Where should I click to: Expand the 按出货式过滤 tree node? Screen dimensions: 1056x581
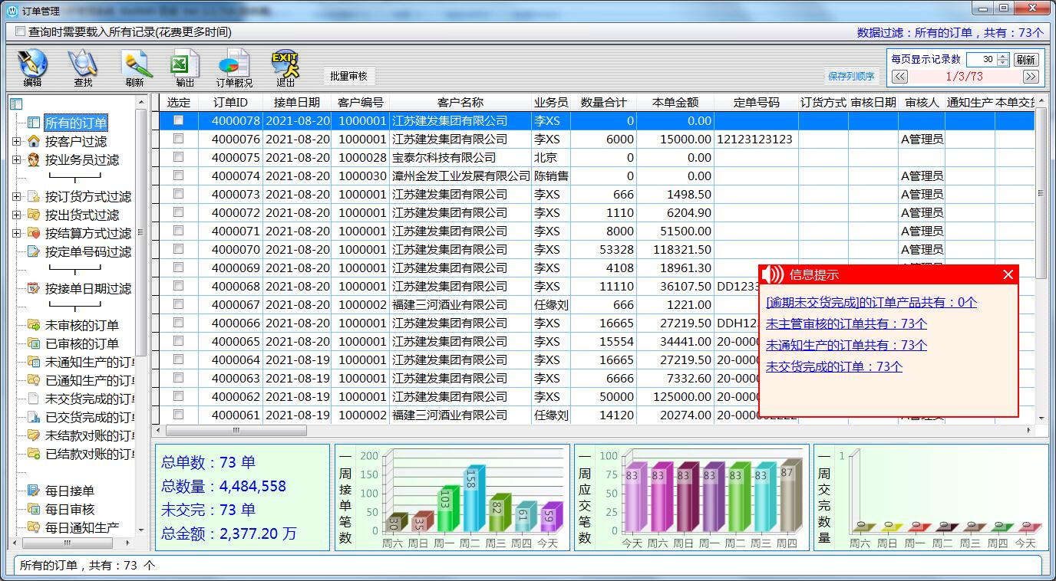17,215
